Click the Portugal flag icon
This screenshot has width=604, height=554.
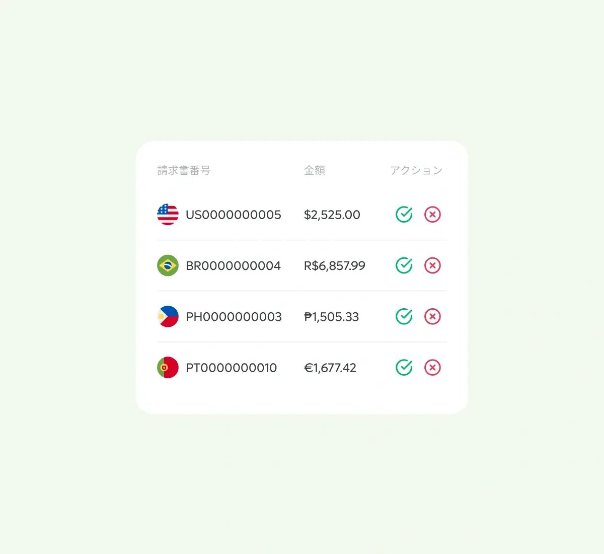click(x=168, y=368)
